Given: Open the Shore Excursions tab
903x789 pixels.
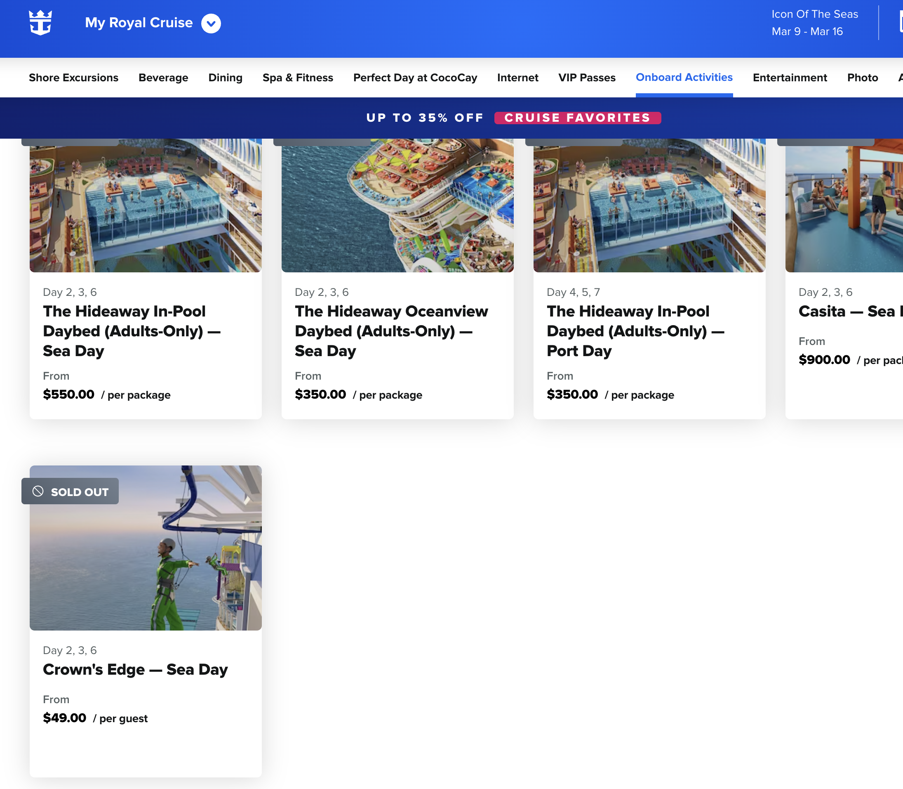Looking at the screenshot, I should pyautogui.click(x=73, y=78).
